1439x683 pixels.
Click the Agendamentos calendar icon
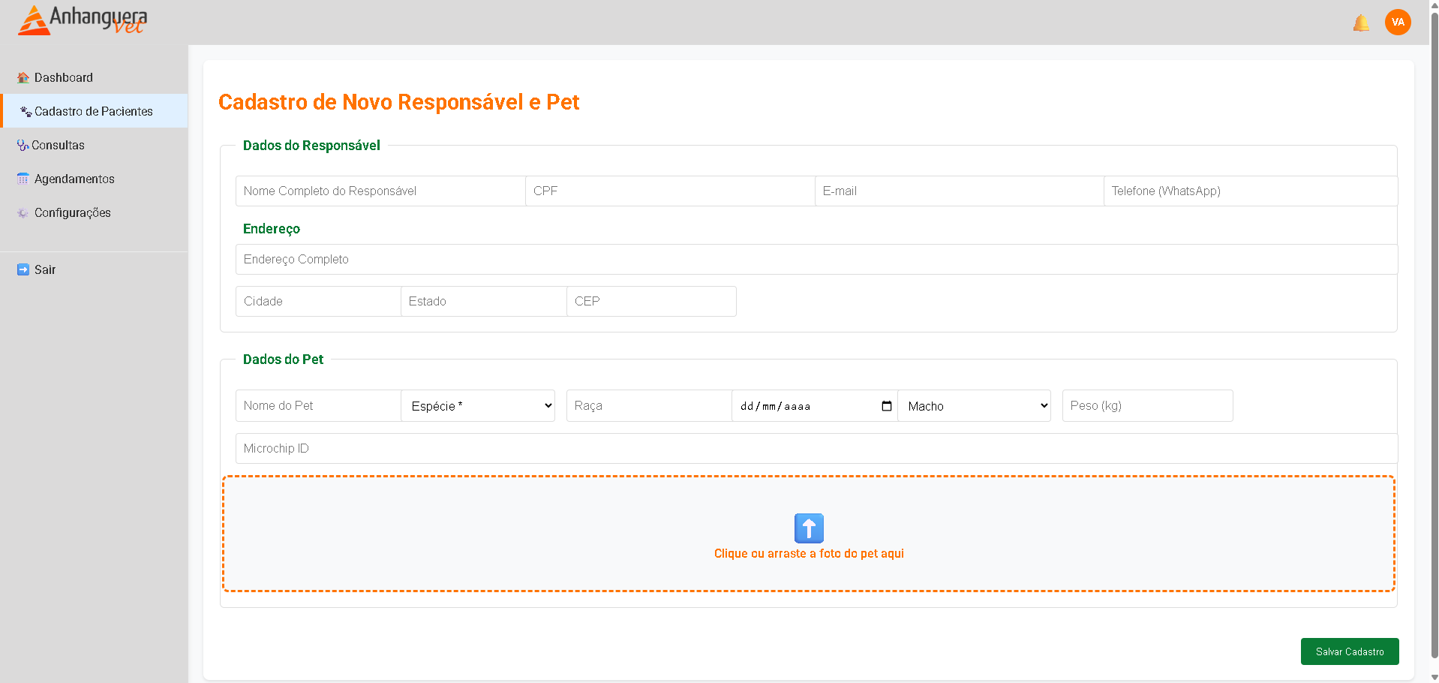pyautogui.click(x=23, y=179)
